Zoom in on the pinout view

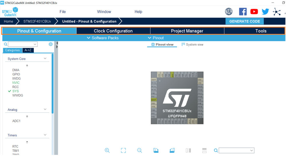107,150
